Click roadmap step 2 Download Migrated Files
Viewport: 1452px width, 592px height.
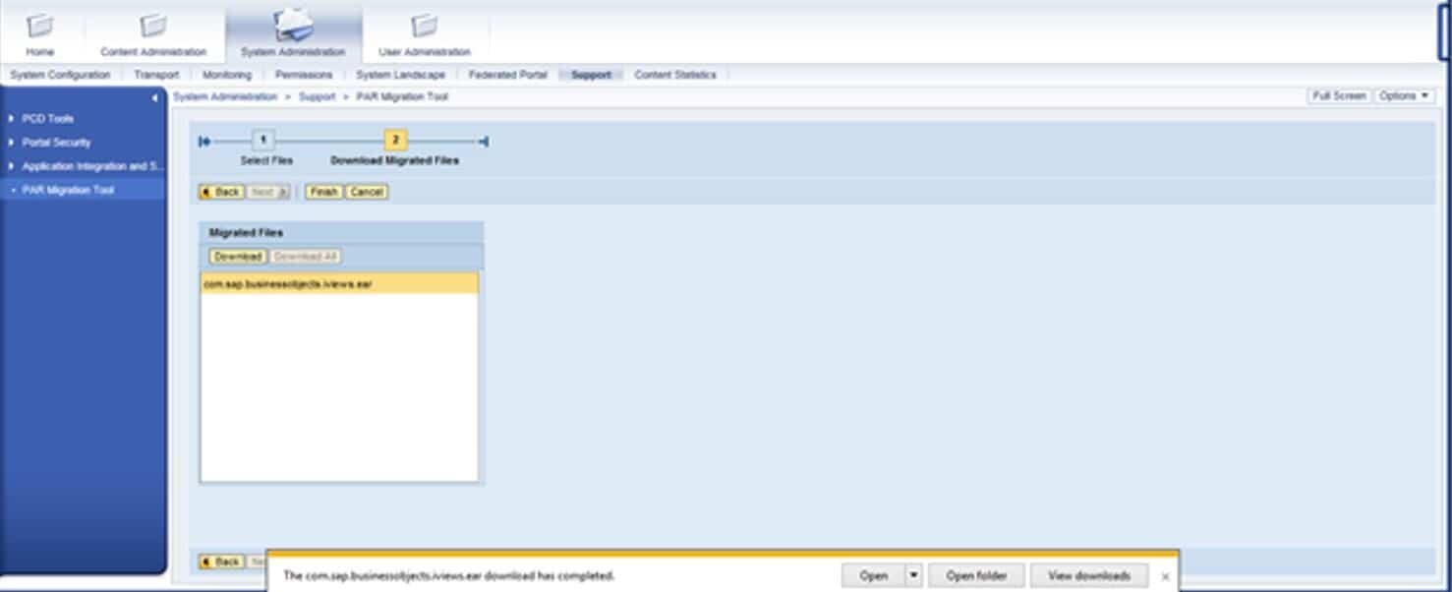click(395, 141)
